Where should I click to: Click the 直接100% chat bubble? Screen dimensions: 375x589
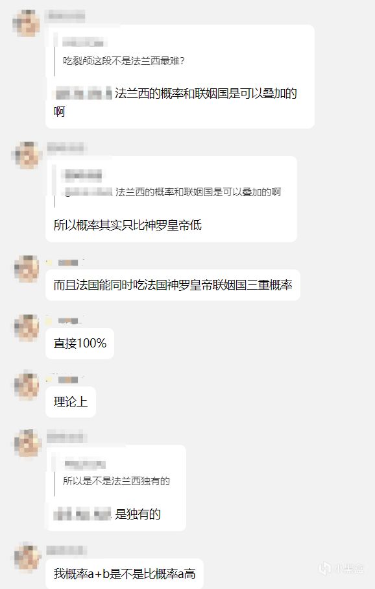[x=80, y=344]
